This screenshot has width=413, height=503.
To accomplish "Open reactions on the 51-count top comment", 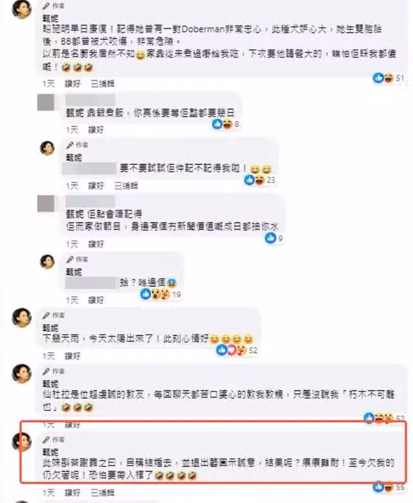I will pos(388,77).
